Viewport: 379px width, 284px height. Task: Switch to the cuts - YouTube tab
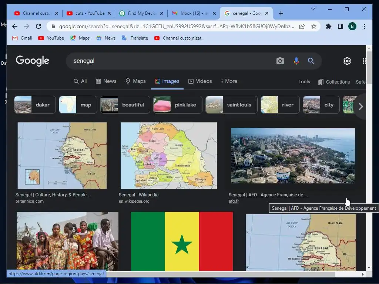click(x=88, y=13)
